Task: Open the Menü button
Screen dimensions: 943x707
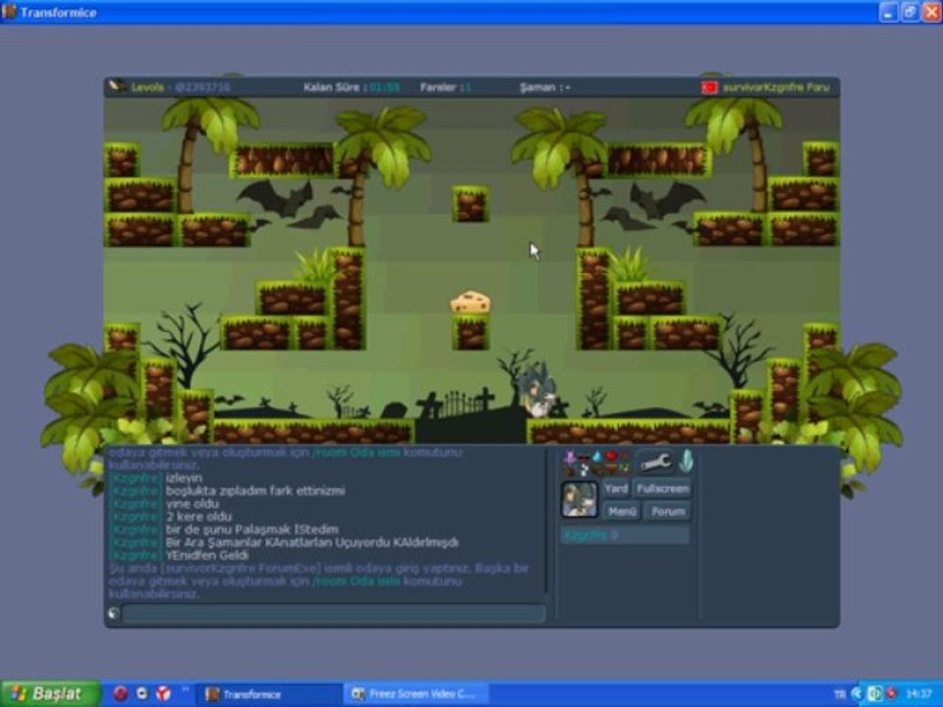Action: tap(621, 511)
